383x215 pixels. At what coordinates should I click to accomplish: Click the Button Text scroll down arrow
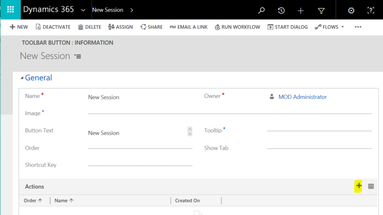coord(190,134)
